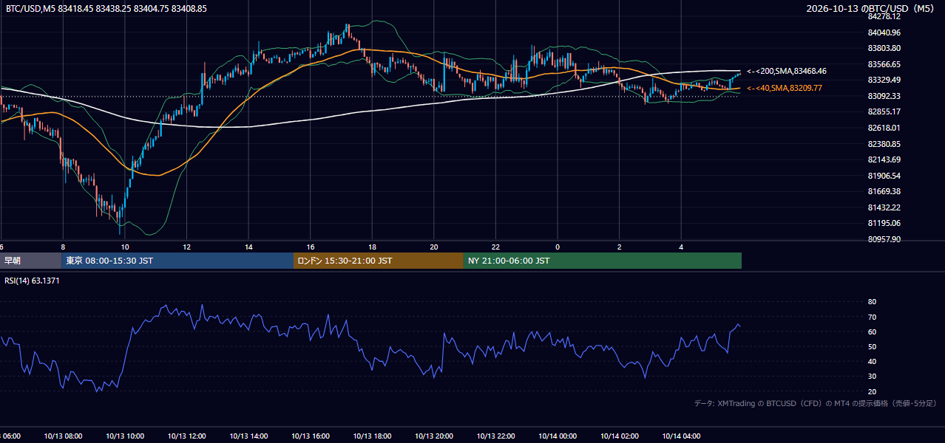Click price axis label 81906.54
Image resolution: width=945 pixels, height=443 pixels.
coord(884,176)
